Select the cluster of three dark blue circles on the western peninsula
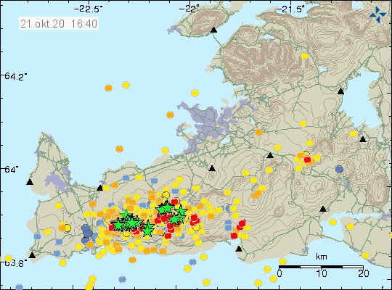This screenshot has height=290, width=392. coord(87,233)
